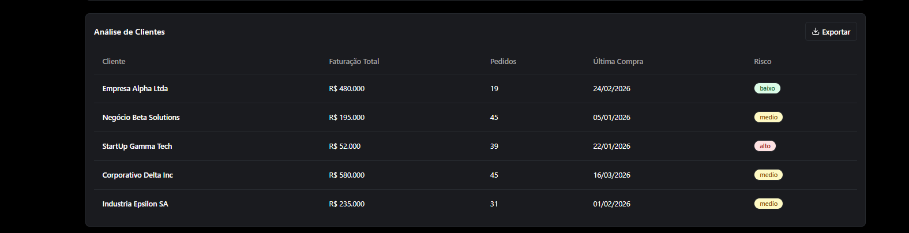
Task: Select the Industria Epsilon SA client
Action: pyautogui.click(x=135, y=204)
